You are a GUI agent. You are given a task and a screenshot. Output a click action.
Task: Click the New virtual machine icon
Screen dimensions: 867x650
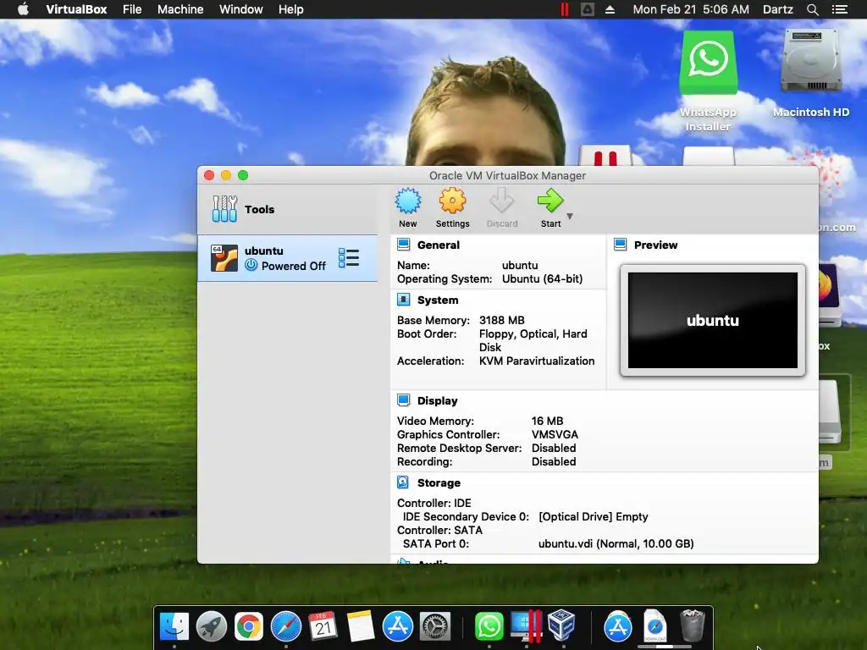[x=408, y=201]
